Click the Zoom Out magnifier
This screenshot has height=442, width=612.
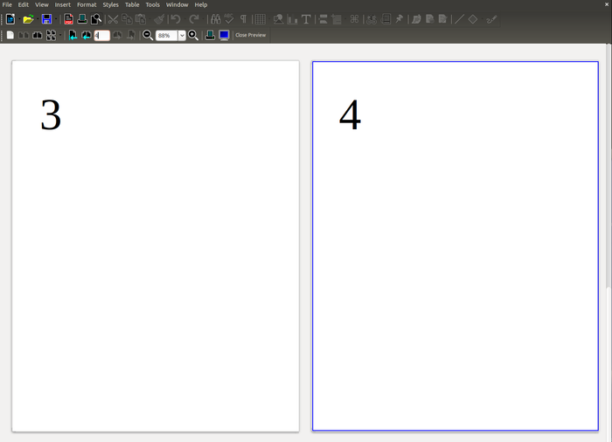coord(148,35)
